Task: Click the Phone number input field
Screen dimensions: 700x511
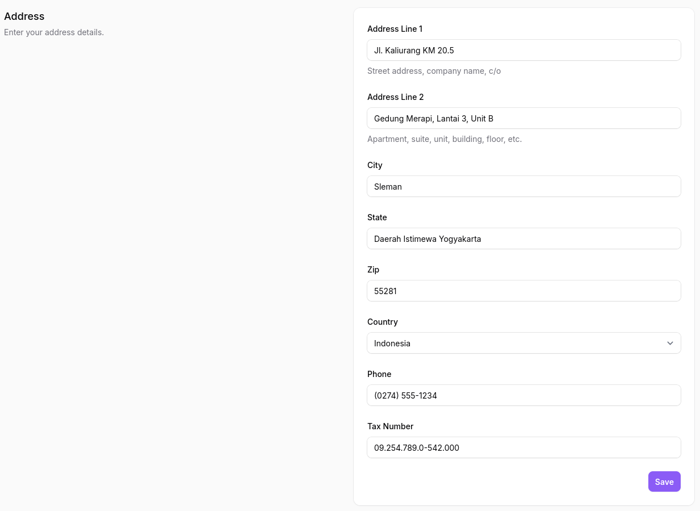Action: click(x=523, y=395)
